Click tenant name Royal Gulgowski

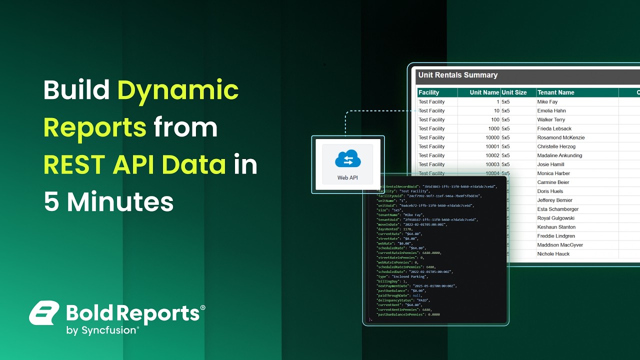tap(555, 218)
